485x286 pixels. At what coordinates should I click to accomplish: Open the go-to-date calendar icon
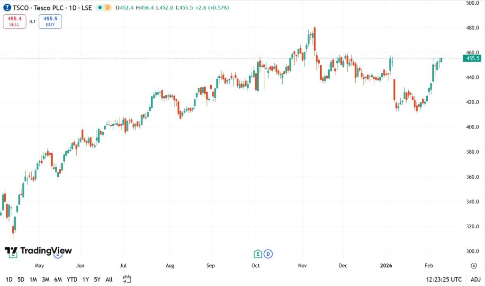126,279
